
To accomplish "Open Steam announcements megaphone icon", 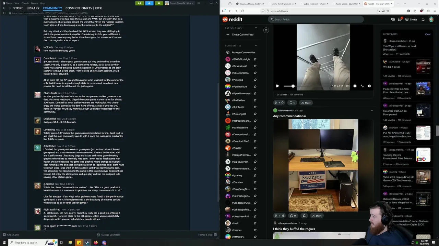I will (x=149, y=3).
